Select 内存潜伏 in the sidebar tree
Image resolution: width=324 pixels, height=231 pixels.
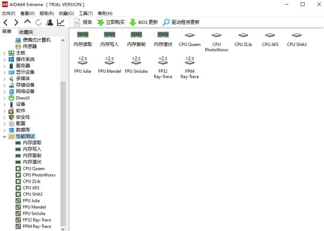(29, 162)
